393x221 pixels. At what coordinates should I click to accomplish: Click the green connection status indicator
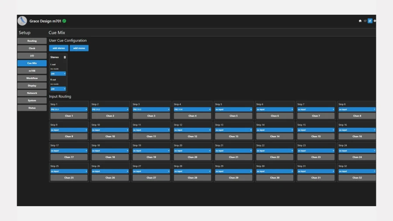(65, 21)
